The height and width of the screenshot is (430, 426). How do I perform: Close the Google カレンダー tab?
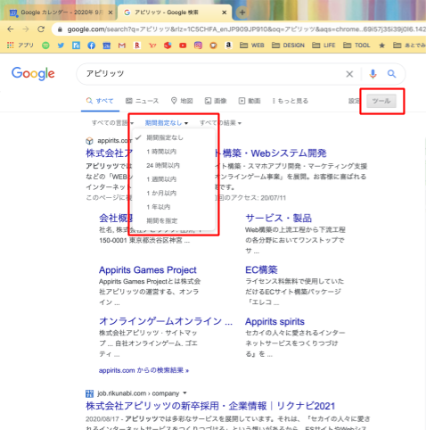(x=111, y=12)
